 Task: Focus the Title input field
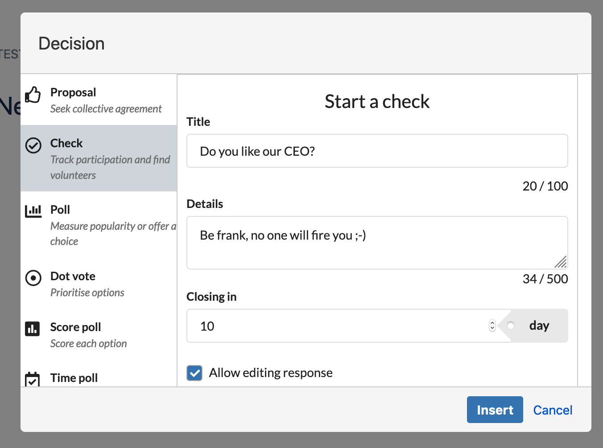click(377, 151)
